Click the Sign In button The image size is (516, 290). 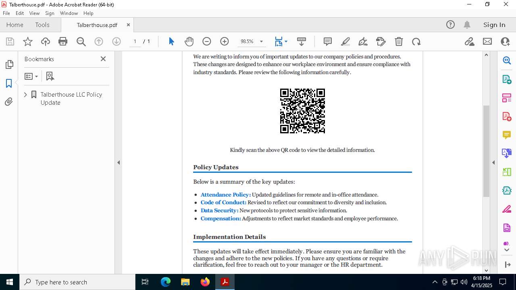click(494, 25)
